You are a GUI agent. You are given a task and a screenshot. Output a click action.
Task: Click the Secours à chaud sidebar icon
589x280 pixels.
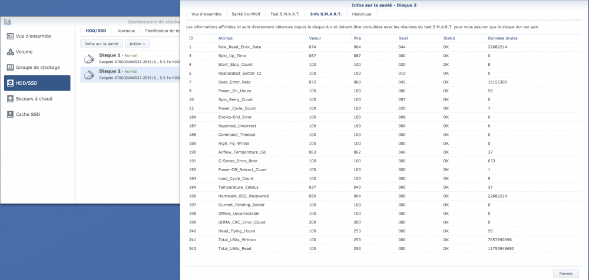[x=11, y=99]
